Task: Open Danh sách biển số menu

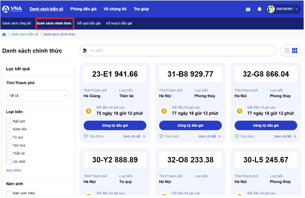Action: (x=46, y=9)
